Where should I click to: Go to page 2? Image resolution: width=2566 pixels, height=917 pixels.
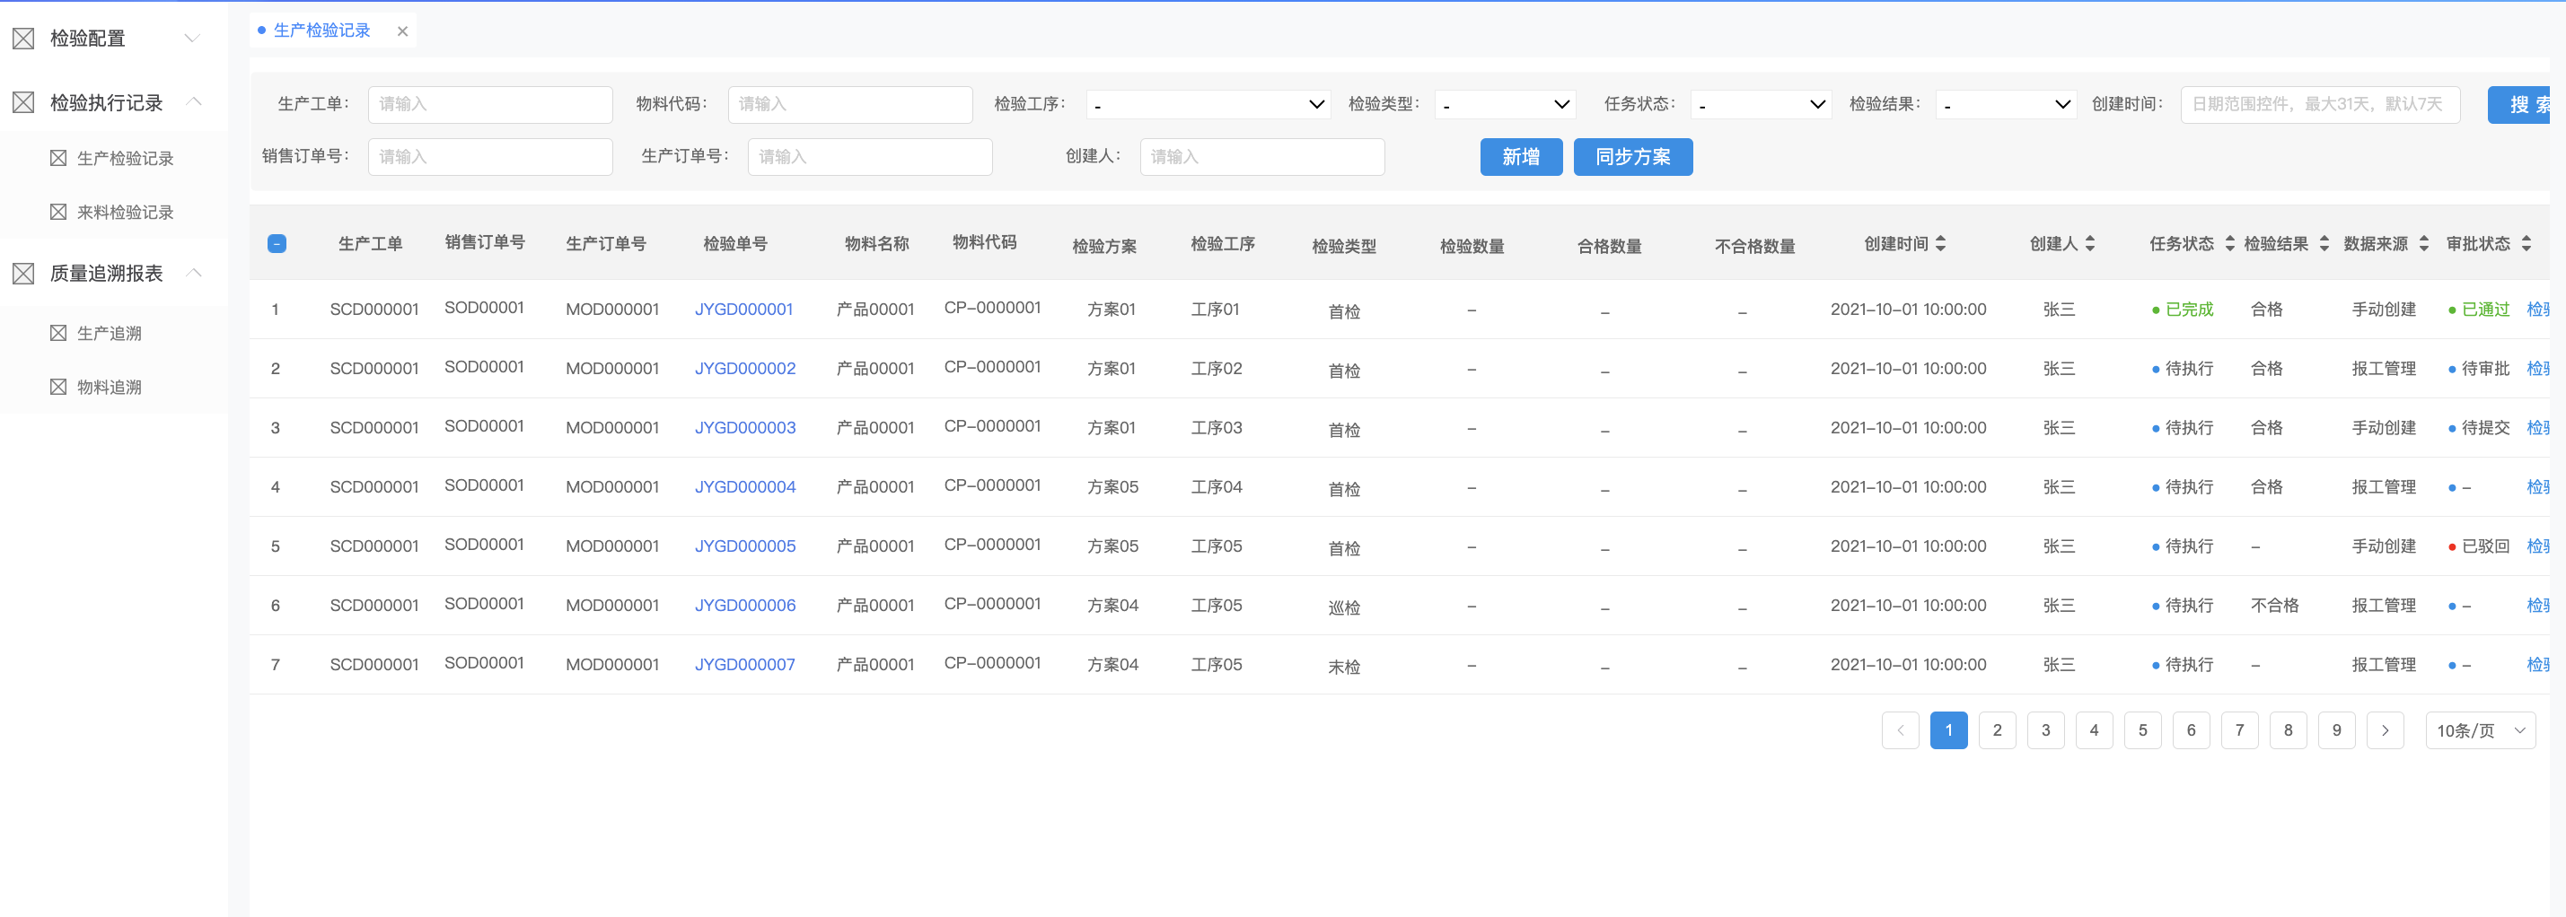[1996, 729]
